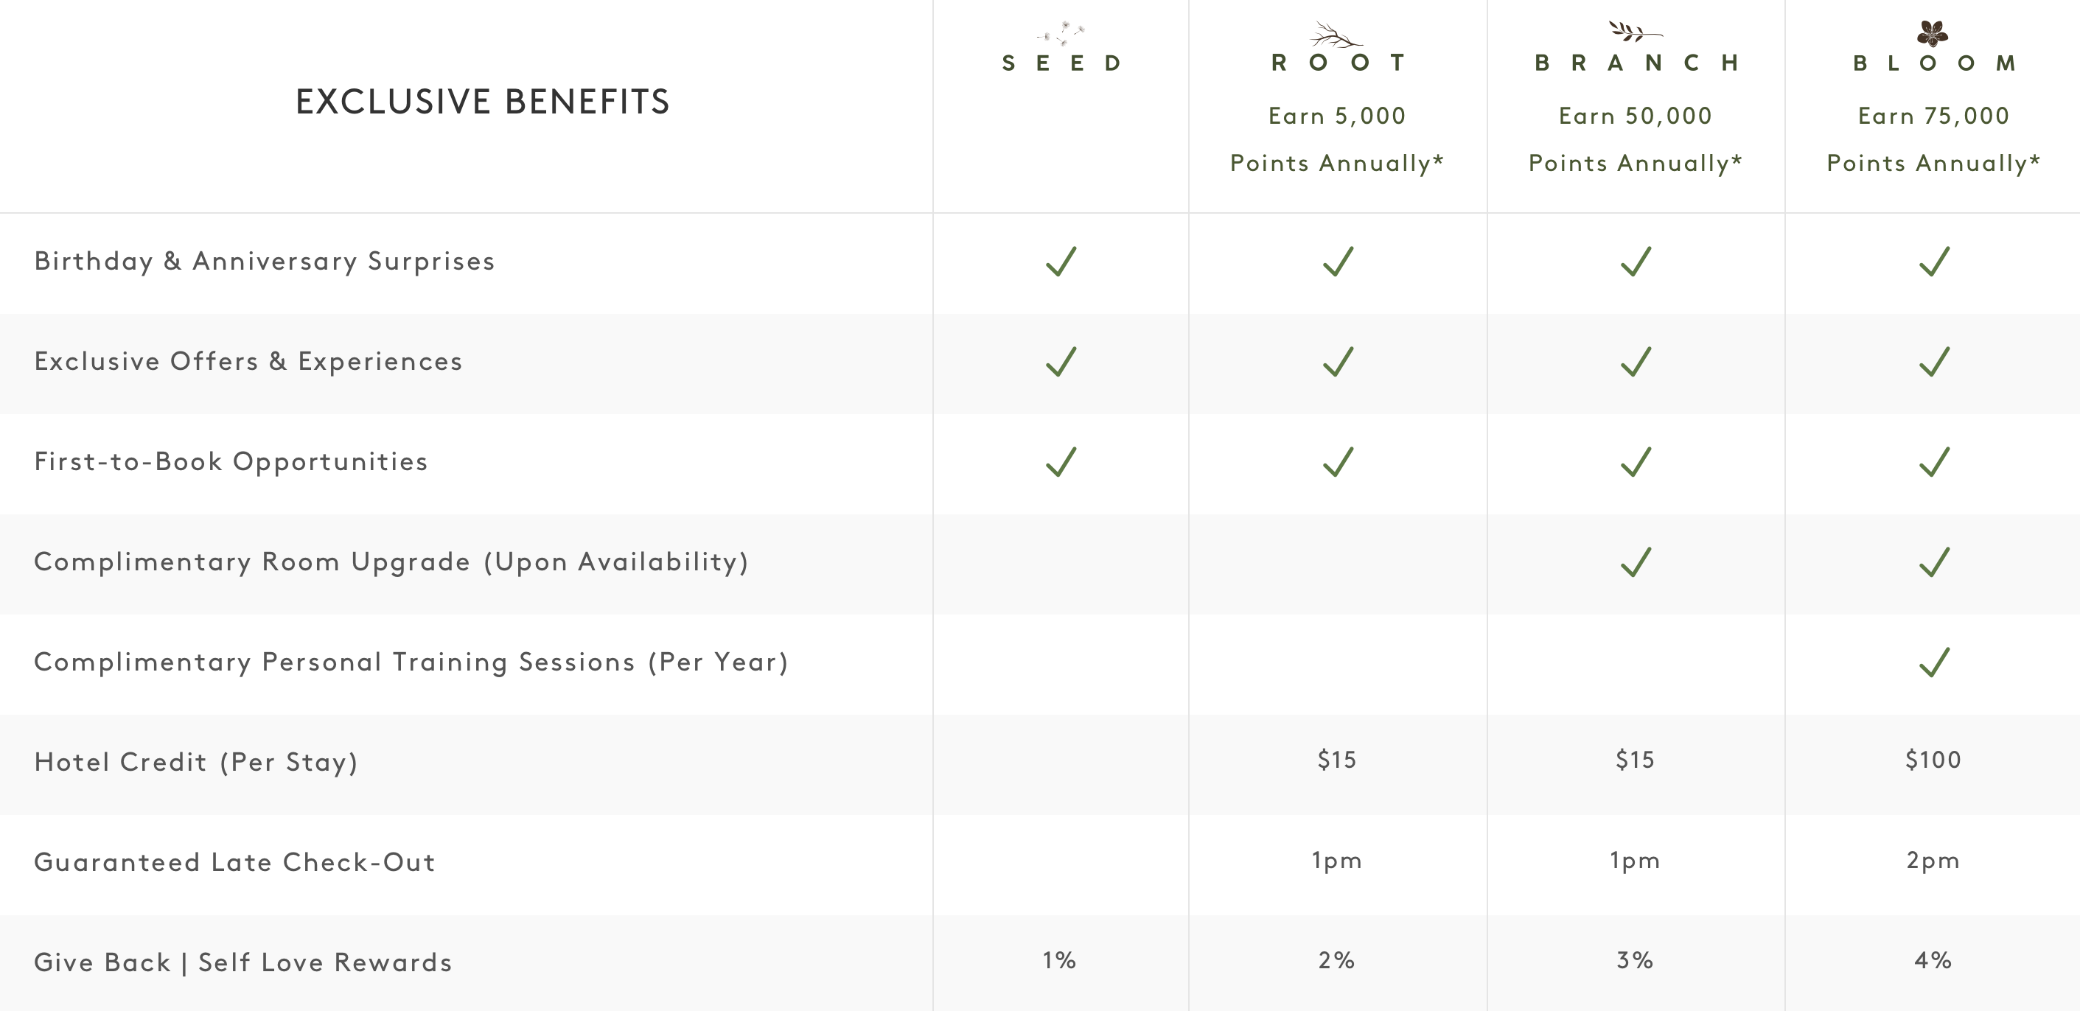
Task: Click the Root tier twig icon
Action: (1336, 35)
